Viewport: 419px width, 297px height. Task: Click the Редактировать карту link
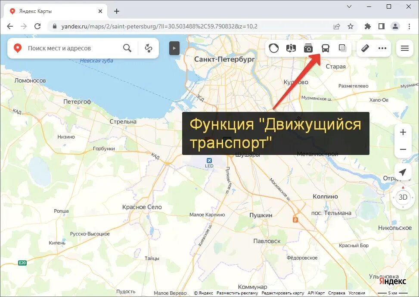(282, 292)
